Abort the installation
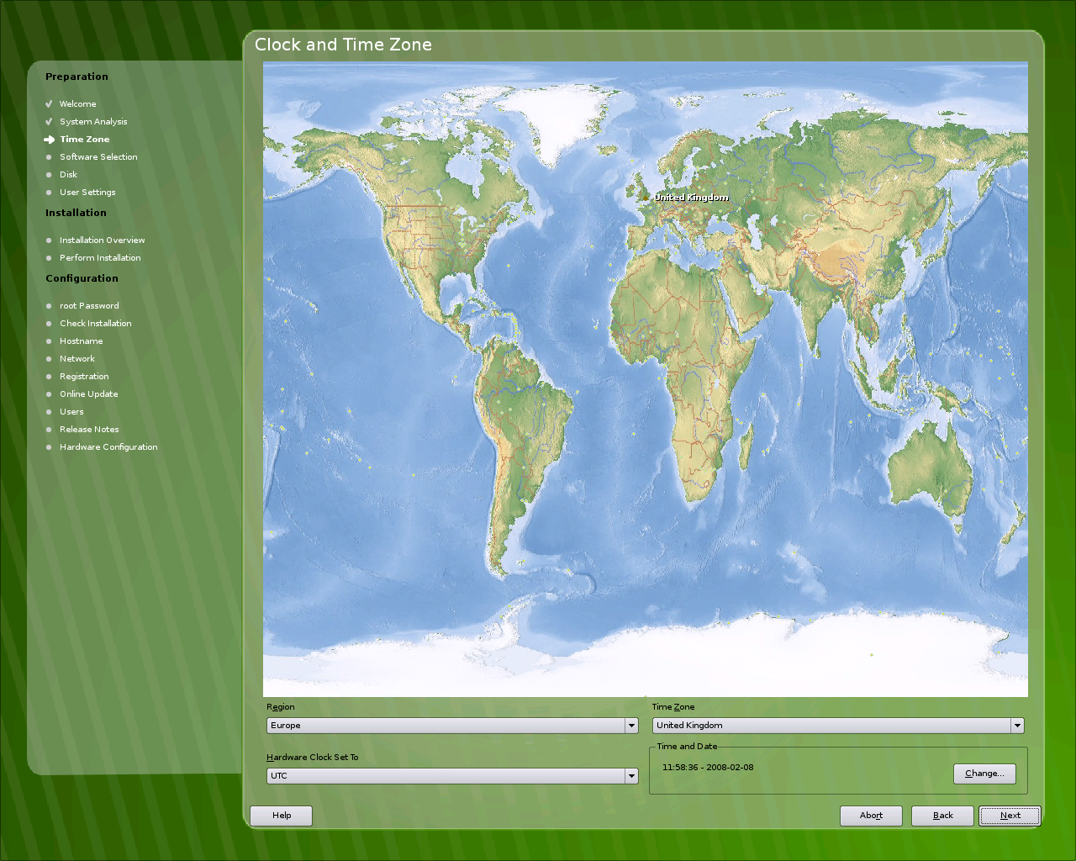Viewport: 1076px width, 861px height. click(871, 816)
